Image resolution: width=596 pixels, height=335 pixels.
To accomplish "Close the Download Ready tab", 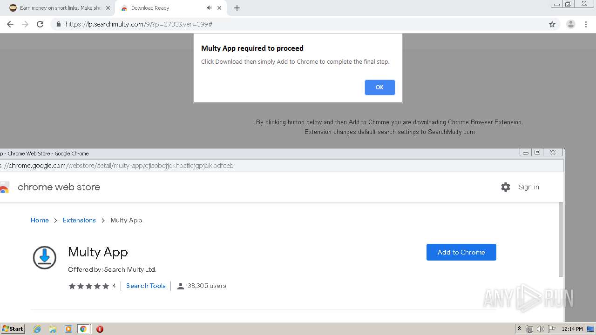I will 219,8.
